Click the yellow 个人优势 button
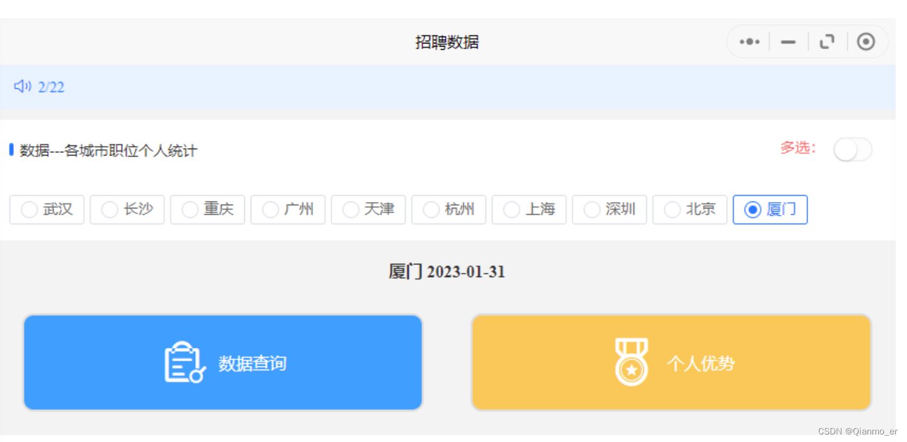The width and height of the screenshot is (907, 442). pos(671,362)
